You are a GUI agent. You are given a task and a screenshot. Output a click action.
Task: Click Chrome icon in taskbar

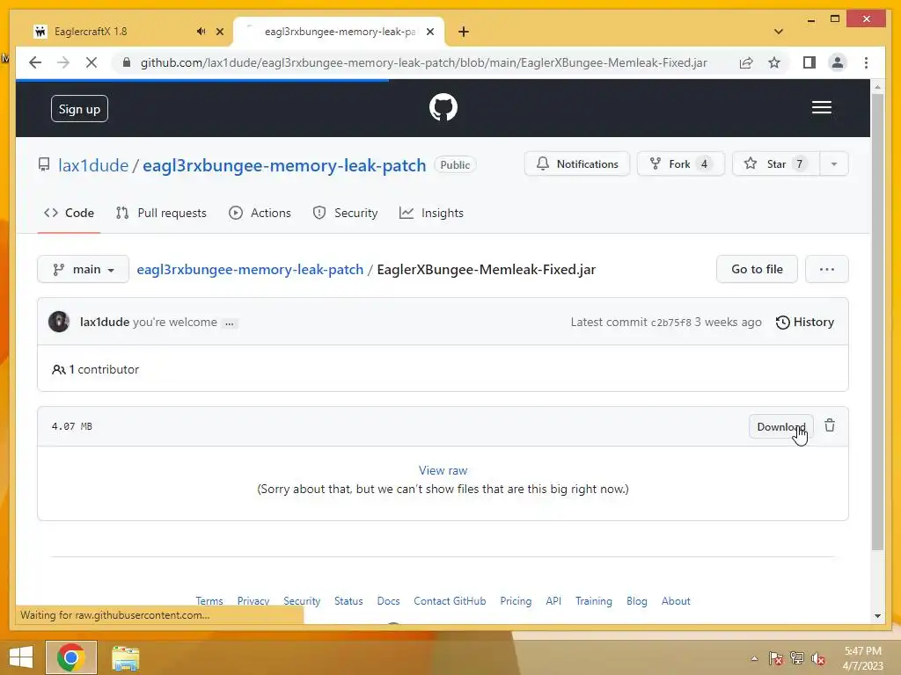pyautogui.click(x=71, y=657)
